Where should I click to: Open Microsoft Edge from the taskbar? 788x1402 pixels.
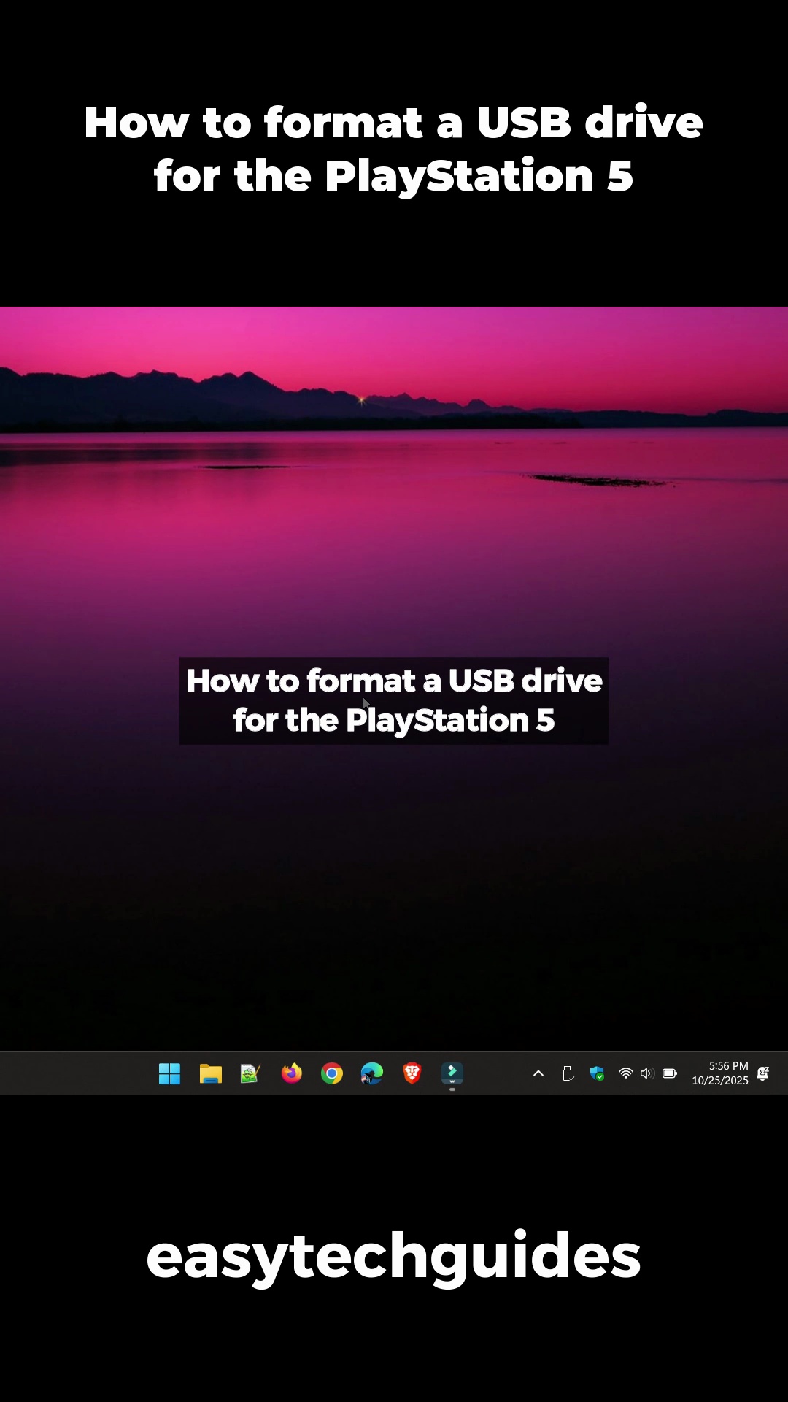372,1073
